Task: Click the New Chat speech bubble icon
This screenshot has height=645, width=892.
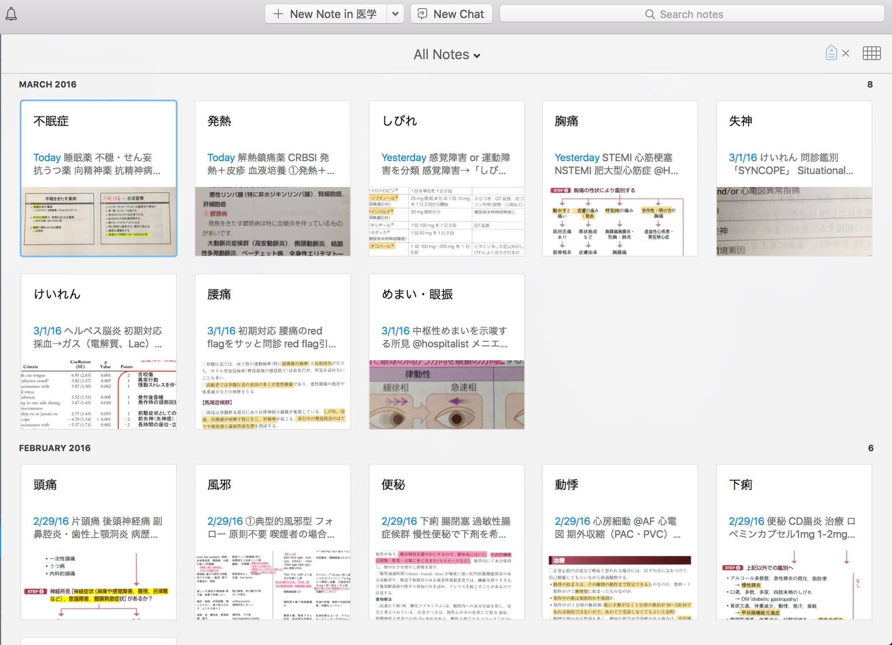Action: 422,14
